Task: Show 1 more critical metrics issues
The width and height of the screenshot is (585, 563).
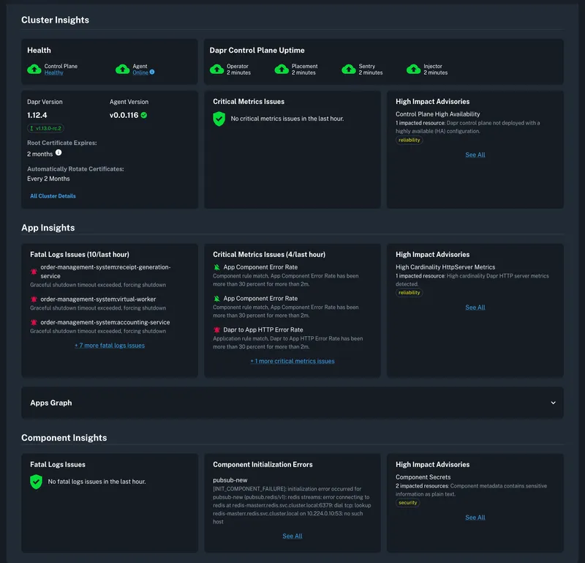Action: point(292,361)
